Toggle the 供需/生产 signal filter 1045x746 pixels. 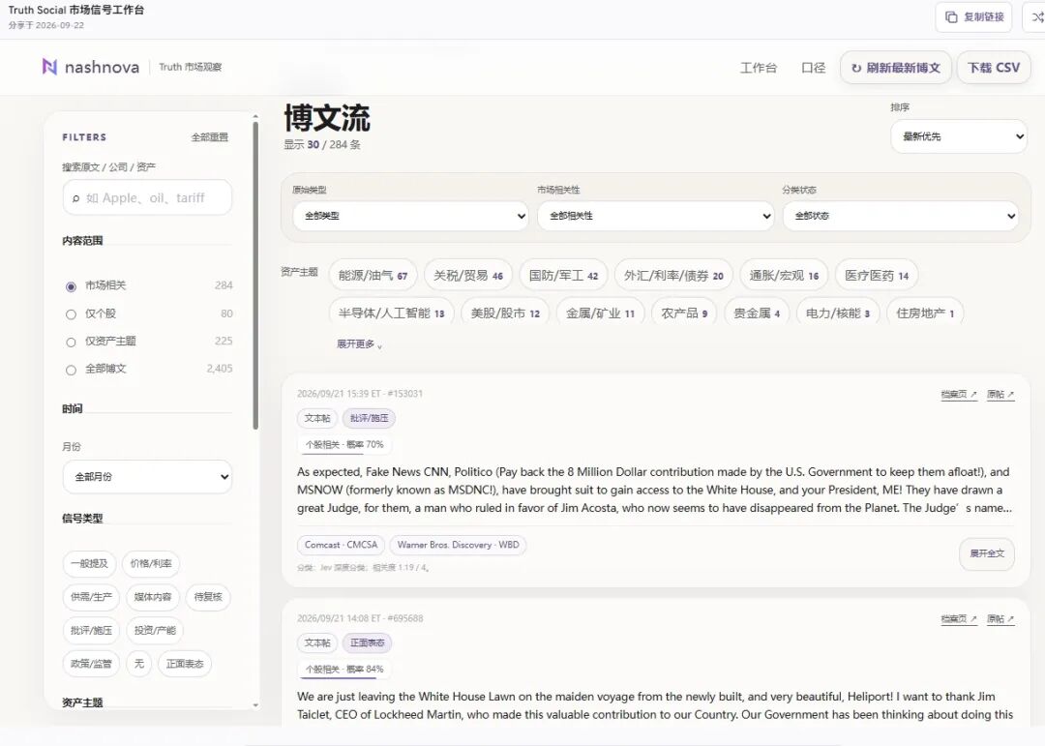click(x=91, y=597)
